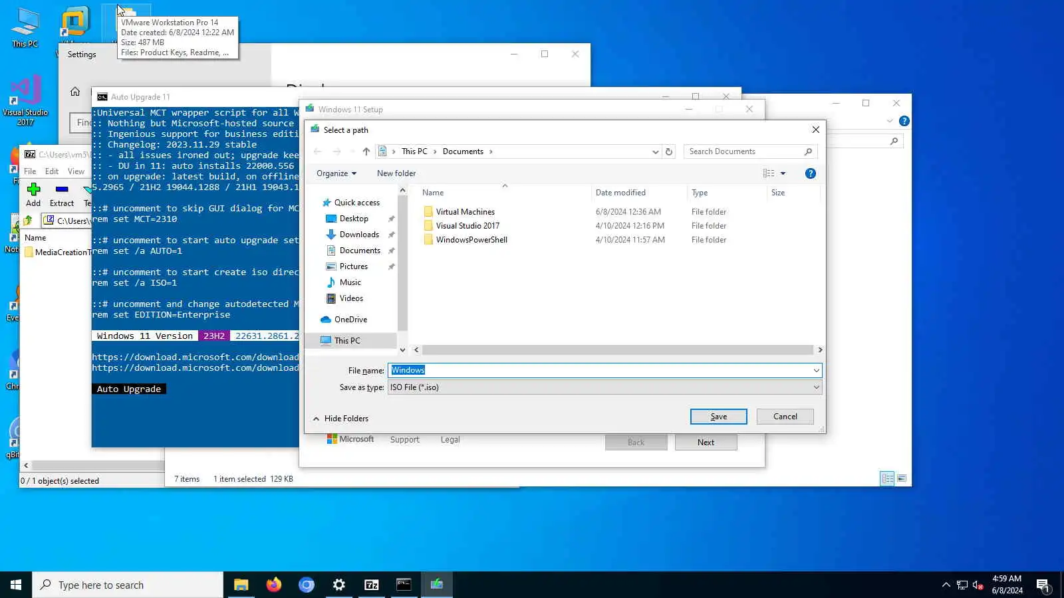Show hidden system tray icons

click(x=946, y=585)
